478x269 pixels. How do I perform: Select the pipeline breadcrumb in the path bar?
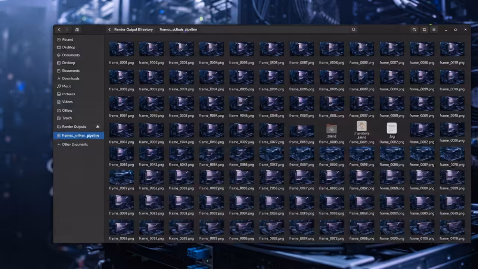click(178, 30)
